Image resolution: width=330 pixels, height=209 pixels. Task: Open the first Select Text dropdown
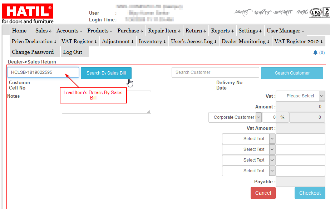click(248, 139)
